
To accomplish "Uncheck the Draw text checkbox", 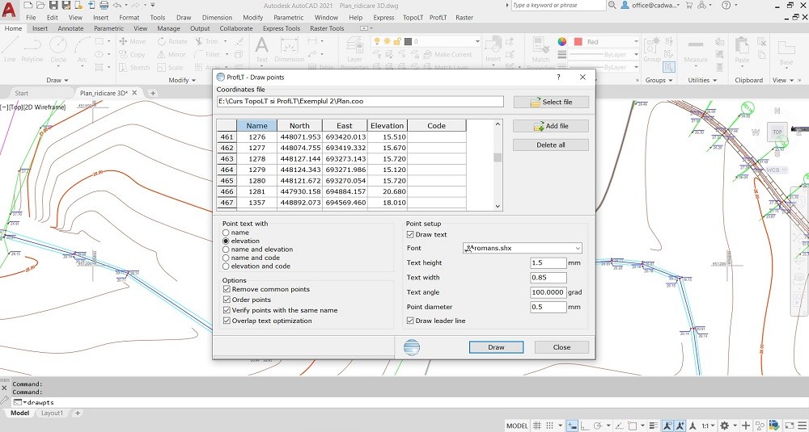I will point(411,235).
